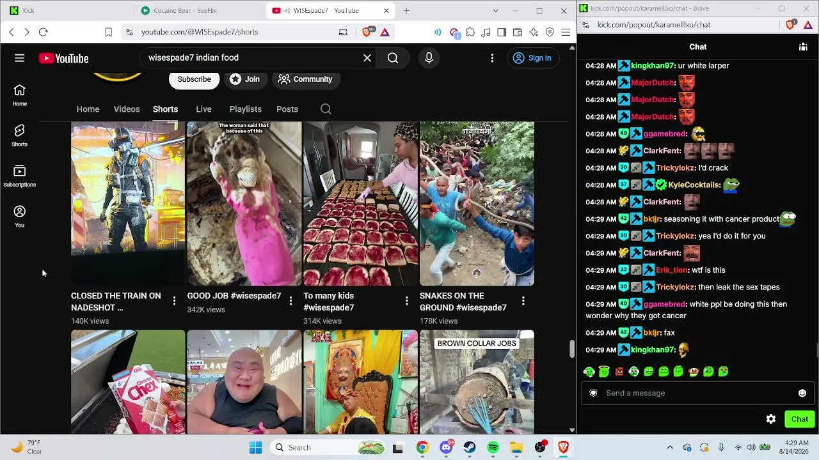This screenshot has width=819, height=460.
Task: Open the YouTube guide hamburger menu
Action: (20, 58)
